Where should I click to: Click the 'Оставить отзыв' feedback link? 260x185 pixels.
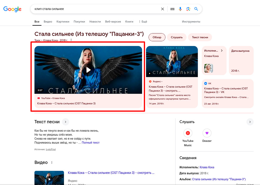click(x=245, y=184)
